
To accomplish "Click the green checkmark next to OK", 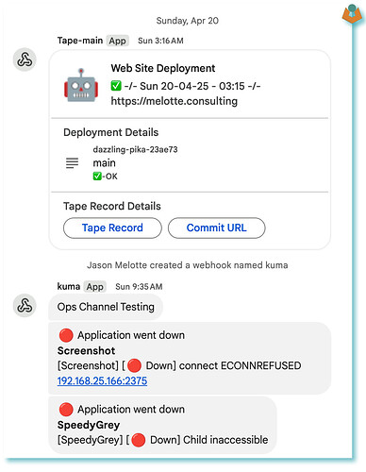I will coord(97,177).
